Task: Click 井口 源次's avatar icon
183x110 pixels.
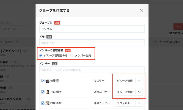Action: tap(48, 92)
